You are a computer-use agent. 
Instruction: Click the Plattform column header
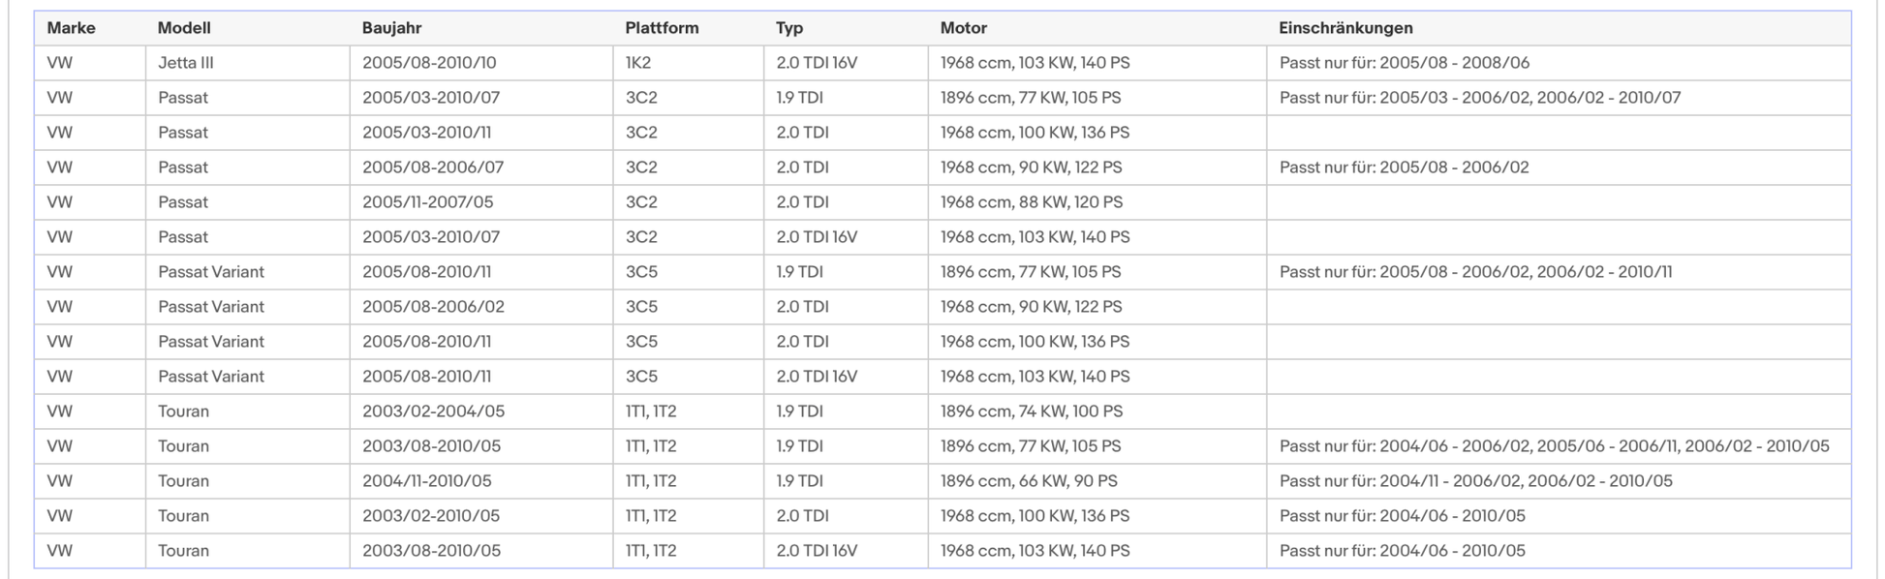click(x=662, y=28)
